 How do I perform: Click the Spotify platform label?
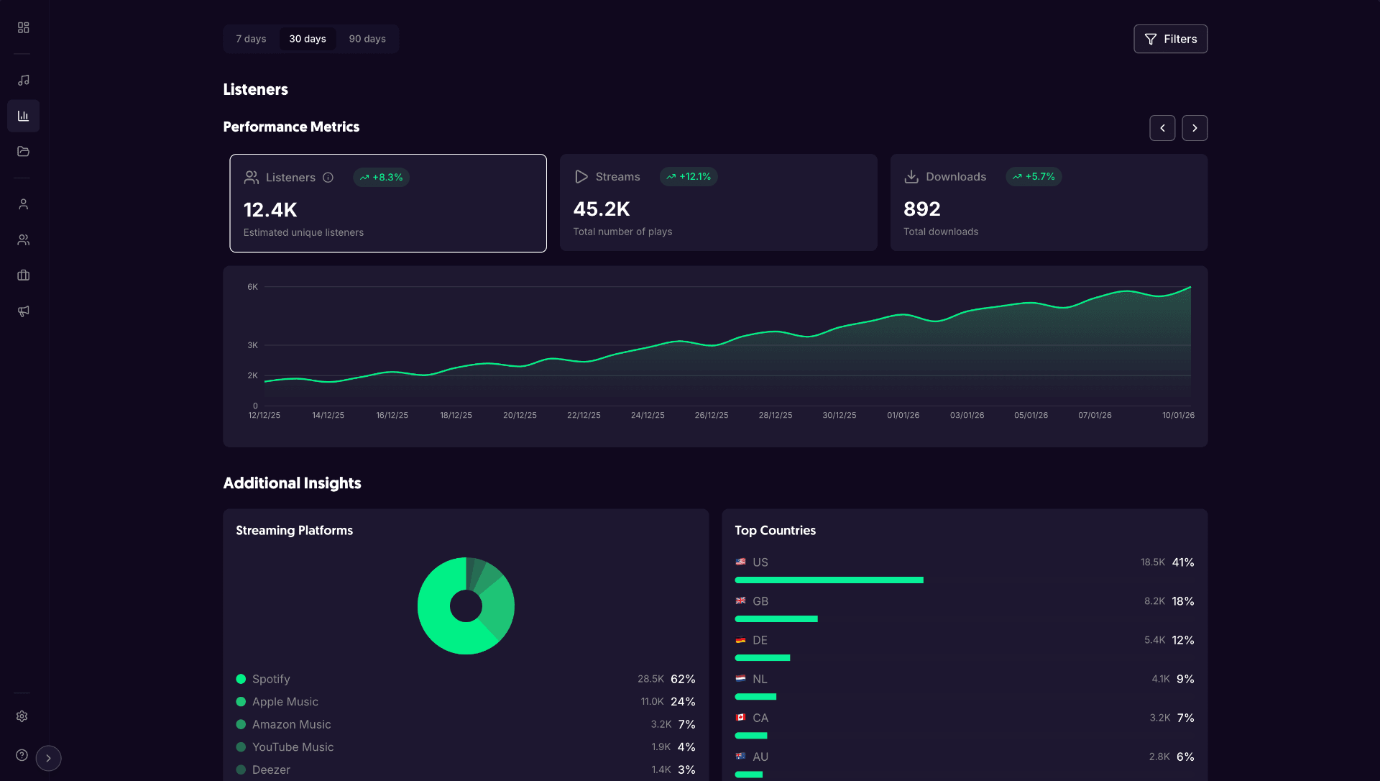[271, 679]
